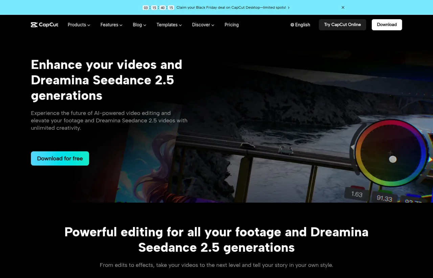The image size is (433, 278).
Task: Click the paragraph starting "Experience the future of AI-powered"
Action: [x=109, y=121]
